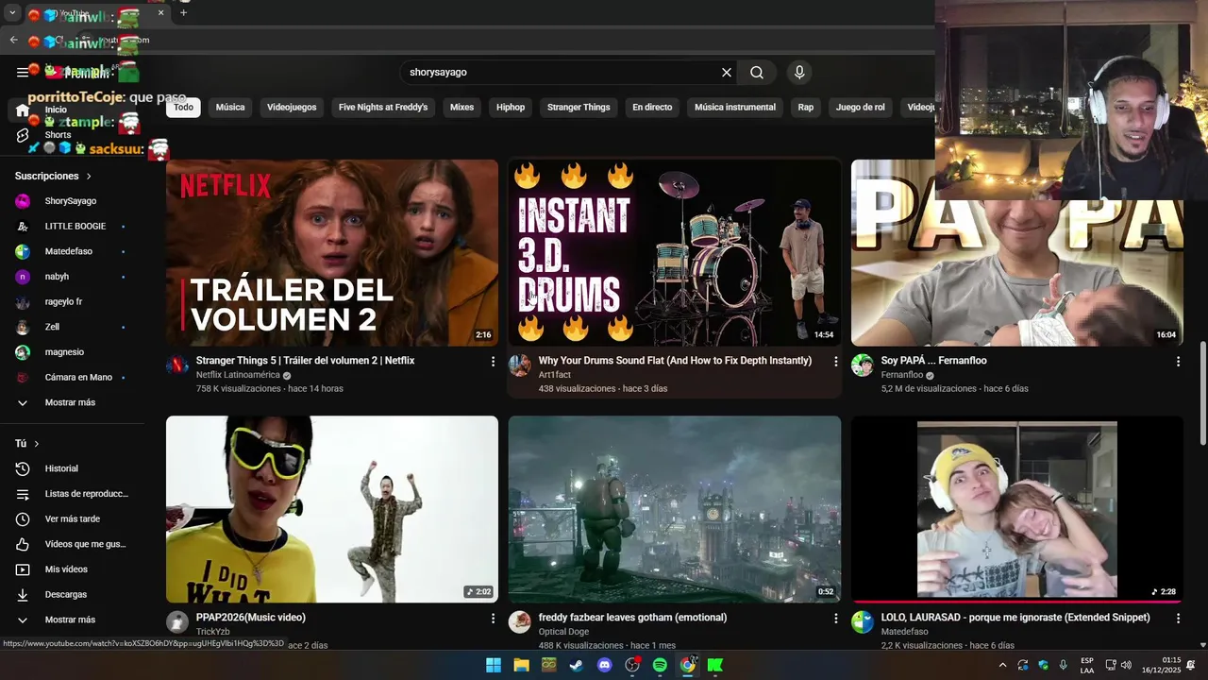Viewport: 1208px width, 680px height.
Task: Open volume control in system tray
Action: pyautogui.click(x=1126, y=665)
